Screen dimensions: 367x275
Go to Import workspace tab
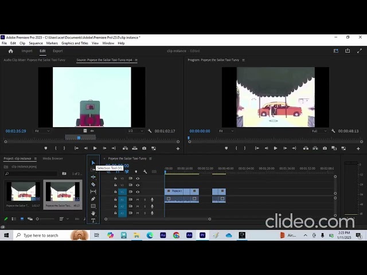click(x=27, y=51)
